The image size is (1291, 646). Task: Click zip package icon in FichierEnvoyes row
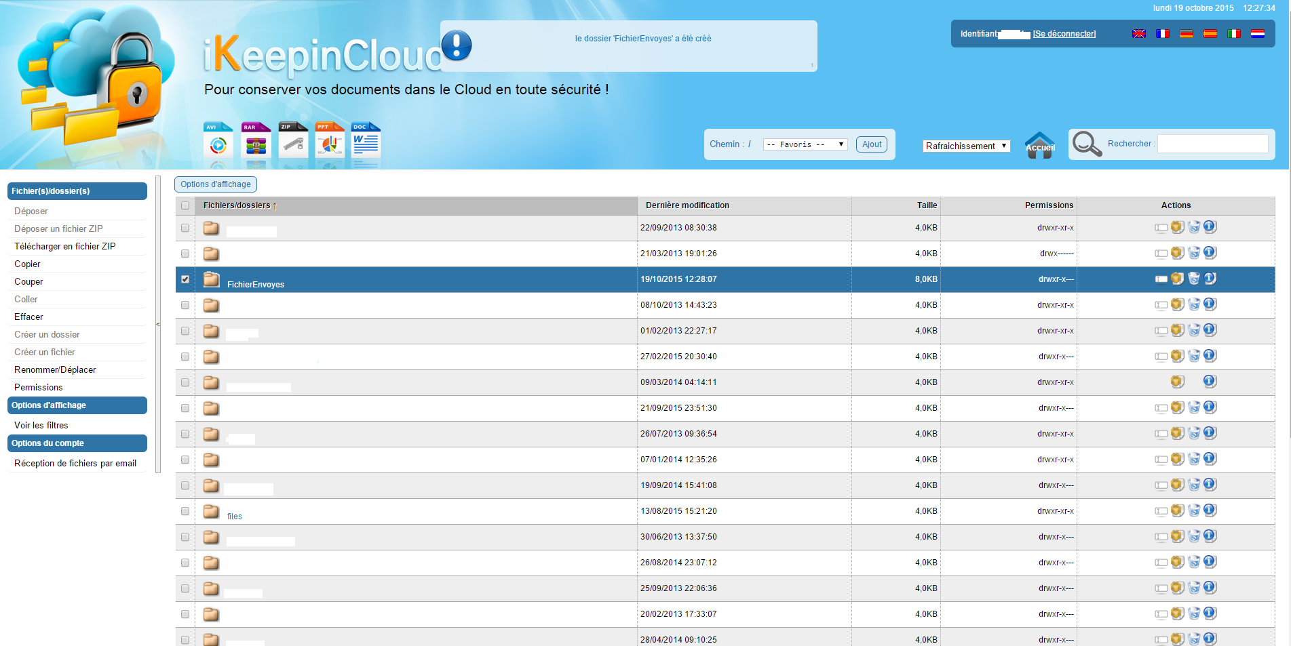(x=1178, y=279)
